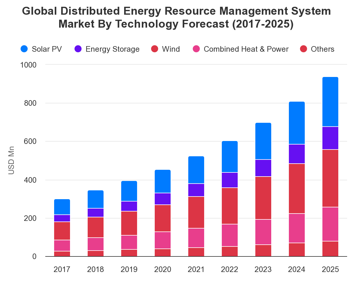Click the 2018 x-axis label

pyautogui.click(x=96, y=269)
